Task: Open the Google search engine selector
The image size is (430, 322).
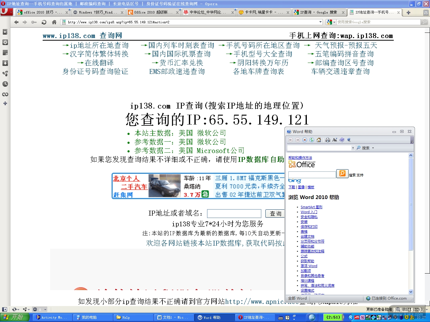Action: (331, 22)
